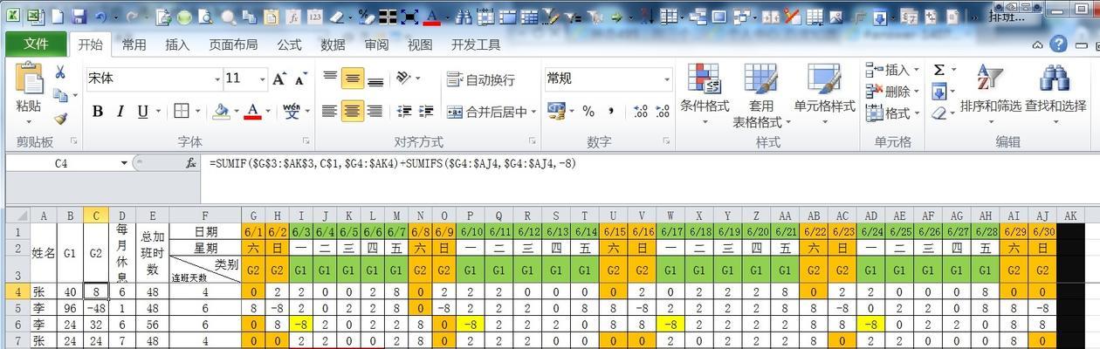Click Increase Decimal icon
This screenshot has width=1100, height=349.
click(x=640, y=112)
